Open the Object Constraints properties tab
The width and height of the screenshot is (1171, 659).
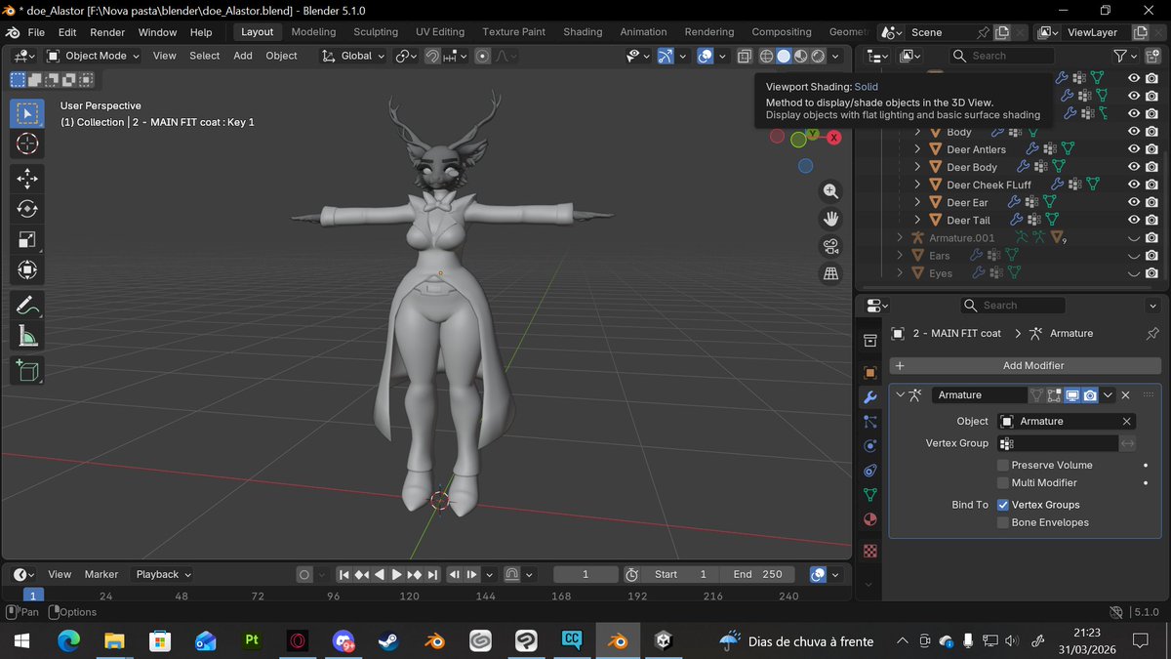click(869, 471)
